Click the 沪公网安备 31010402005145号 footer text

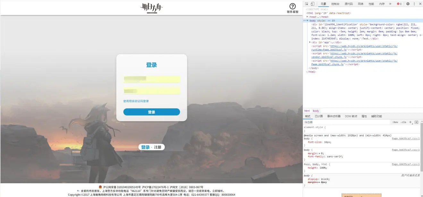point(122,187)
